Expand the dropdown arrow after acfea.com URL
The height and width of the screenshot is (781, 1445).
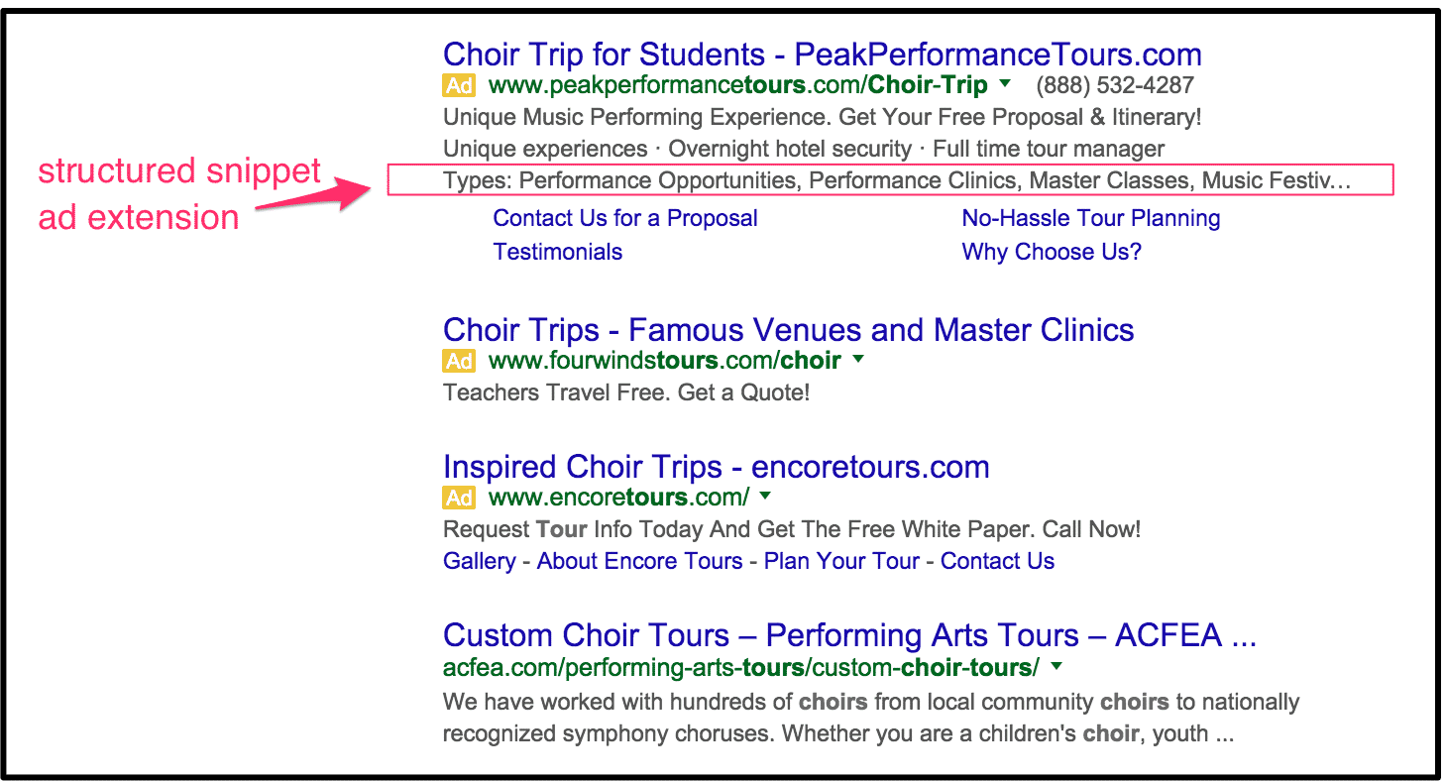1056,667
